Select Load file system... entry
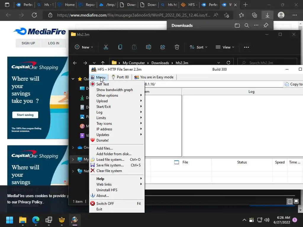The image size is (303, 227). (117, 159)
